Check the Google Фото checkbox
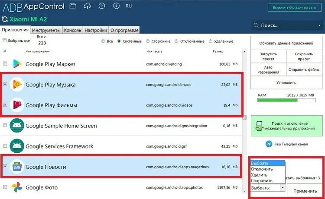This screenshot has height=199, width=325. point(5,187)
